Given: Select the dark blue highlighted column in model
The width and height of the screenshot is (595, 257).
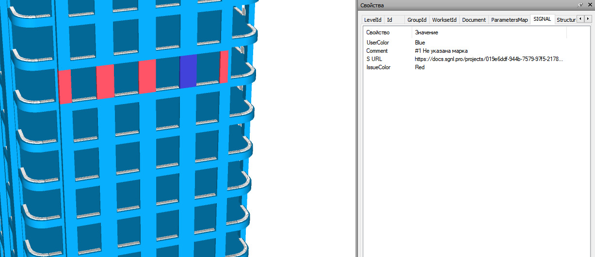Looking at the screenshot, I should pos(188,71).
